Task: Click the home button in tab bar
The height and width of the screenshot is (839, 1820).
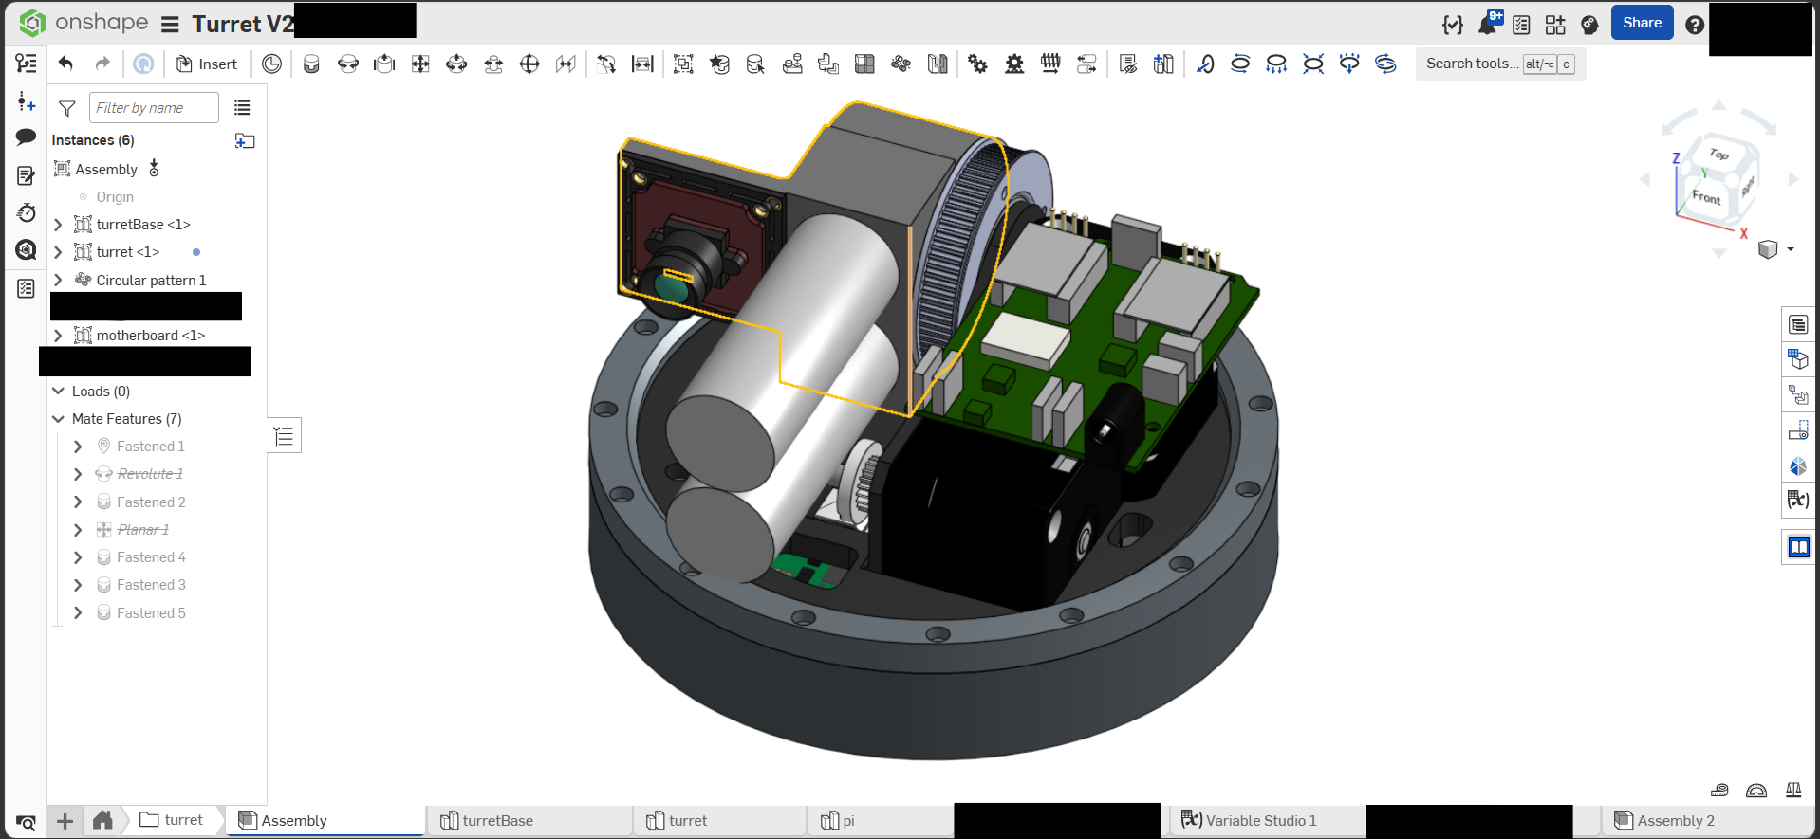Action: coord(102,820)
